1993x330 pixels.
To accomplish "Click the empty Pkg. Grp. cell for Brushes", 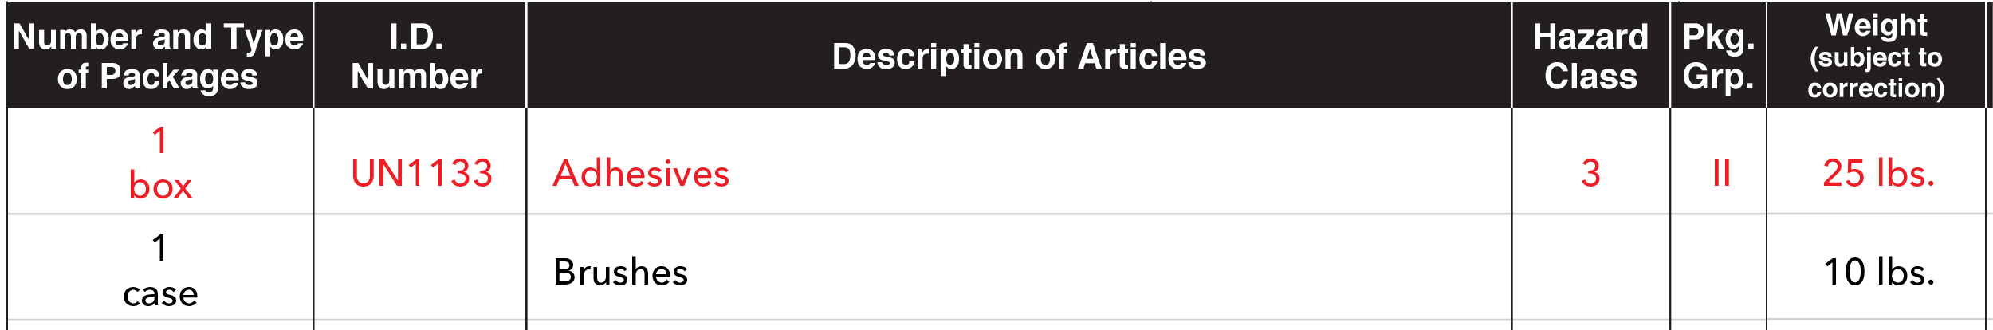I will coord(1718,271).
